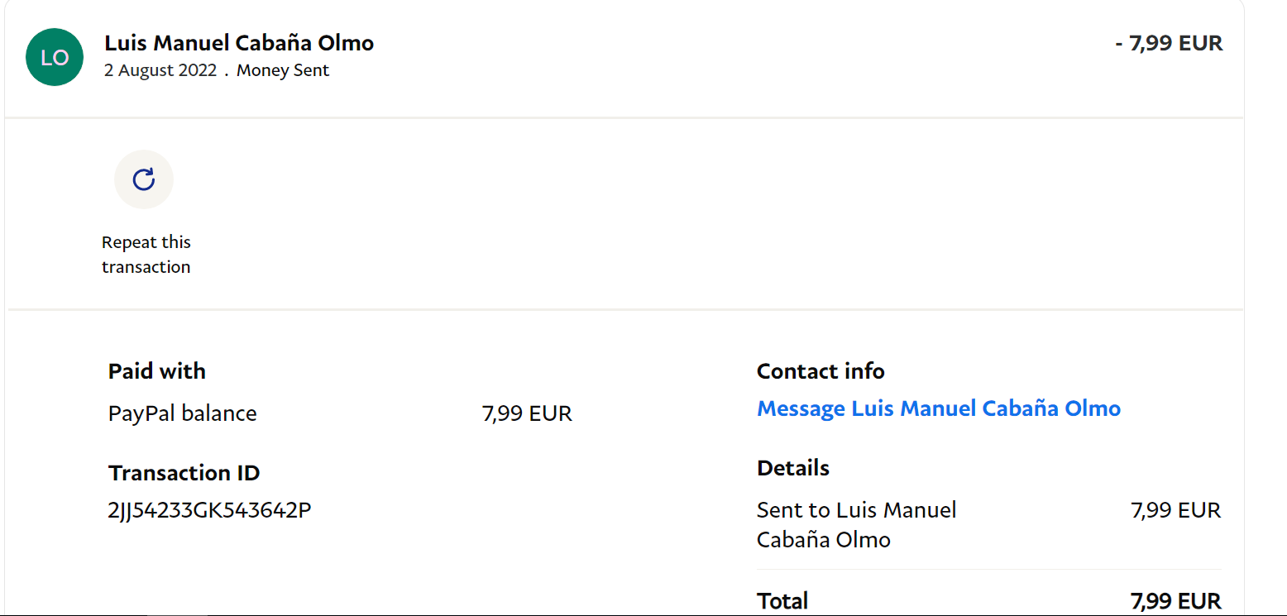The width and height of the screenshot is (1287, 616).
Task: Click the Transaction ID heading
Action: [x=184, y=473]
